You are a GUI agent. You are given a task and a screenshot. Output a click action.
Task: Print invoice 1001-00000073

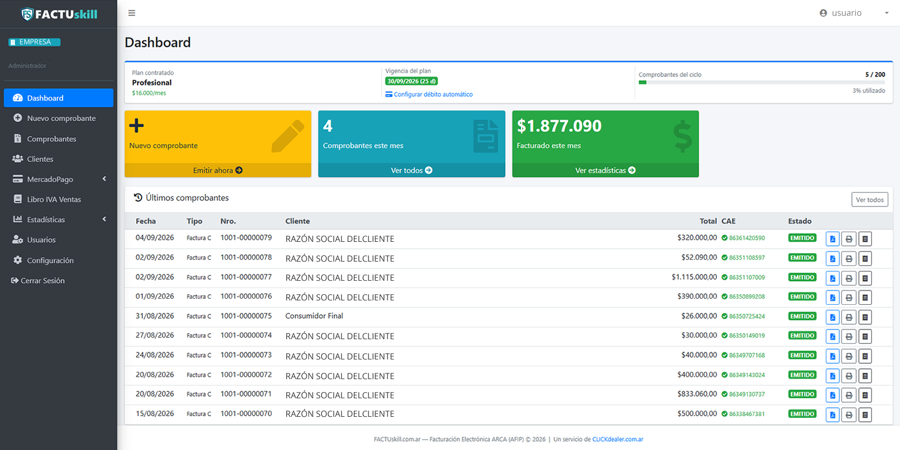pos(849,356)
